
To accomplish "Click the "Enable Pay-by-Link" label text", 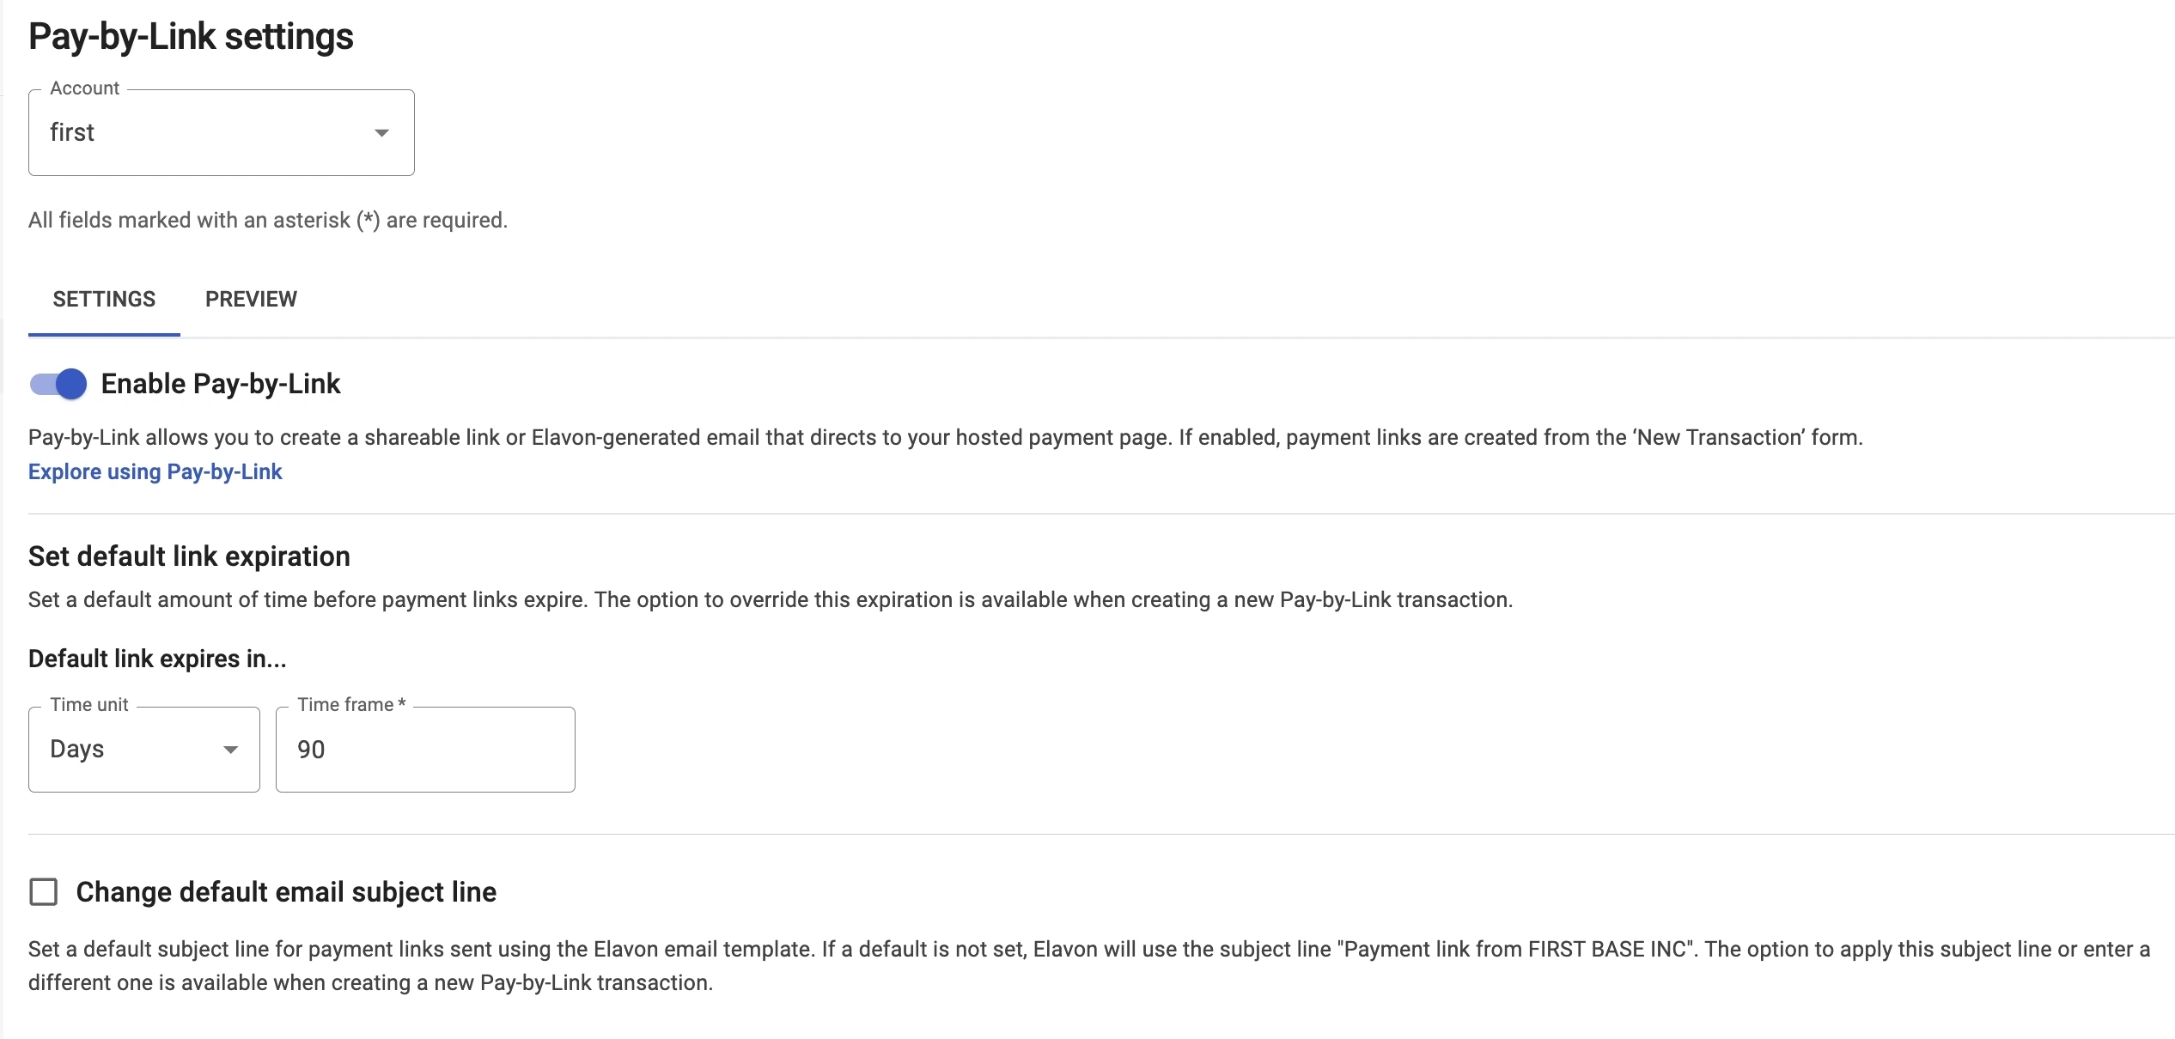I will 221,384.
